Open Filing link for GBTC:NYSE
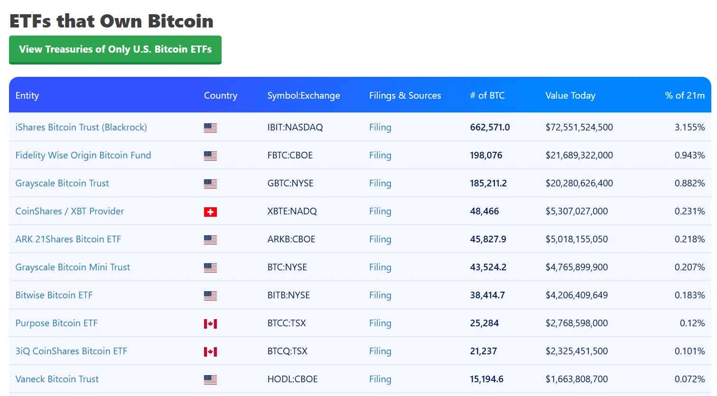Screen dimensions: 717x396 [380, 183]
